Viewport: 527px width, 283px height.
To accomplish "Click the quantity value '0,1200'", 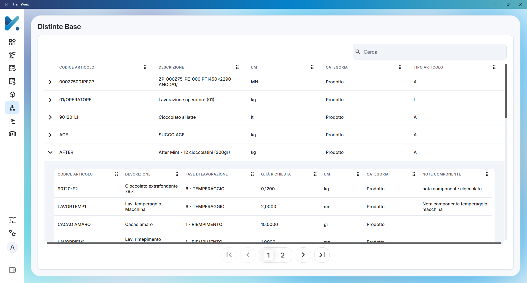I will tap(268, 189).
